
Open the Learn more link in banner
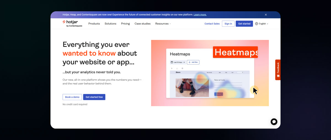(x=200, y=15)
